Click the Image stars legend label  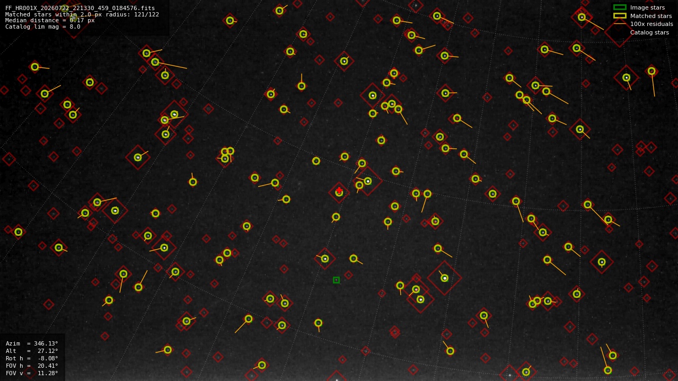pyautogui.click(x=647, y=7)
